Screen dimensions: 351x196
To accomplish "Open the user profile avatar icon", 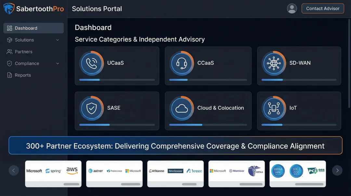I will click(292, 8).
